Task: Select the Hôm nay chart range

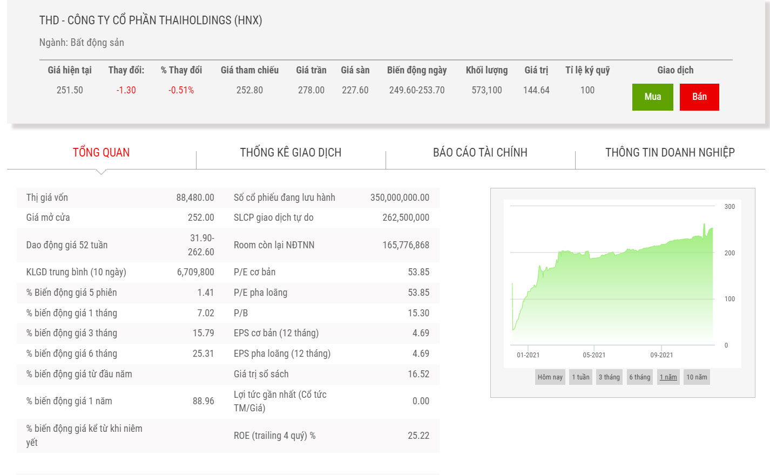Action: tap(550, 377)
